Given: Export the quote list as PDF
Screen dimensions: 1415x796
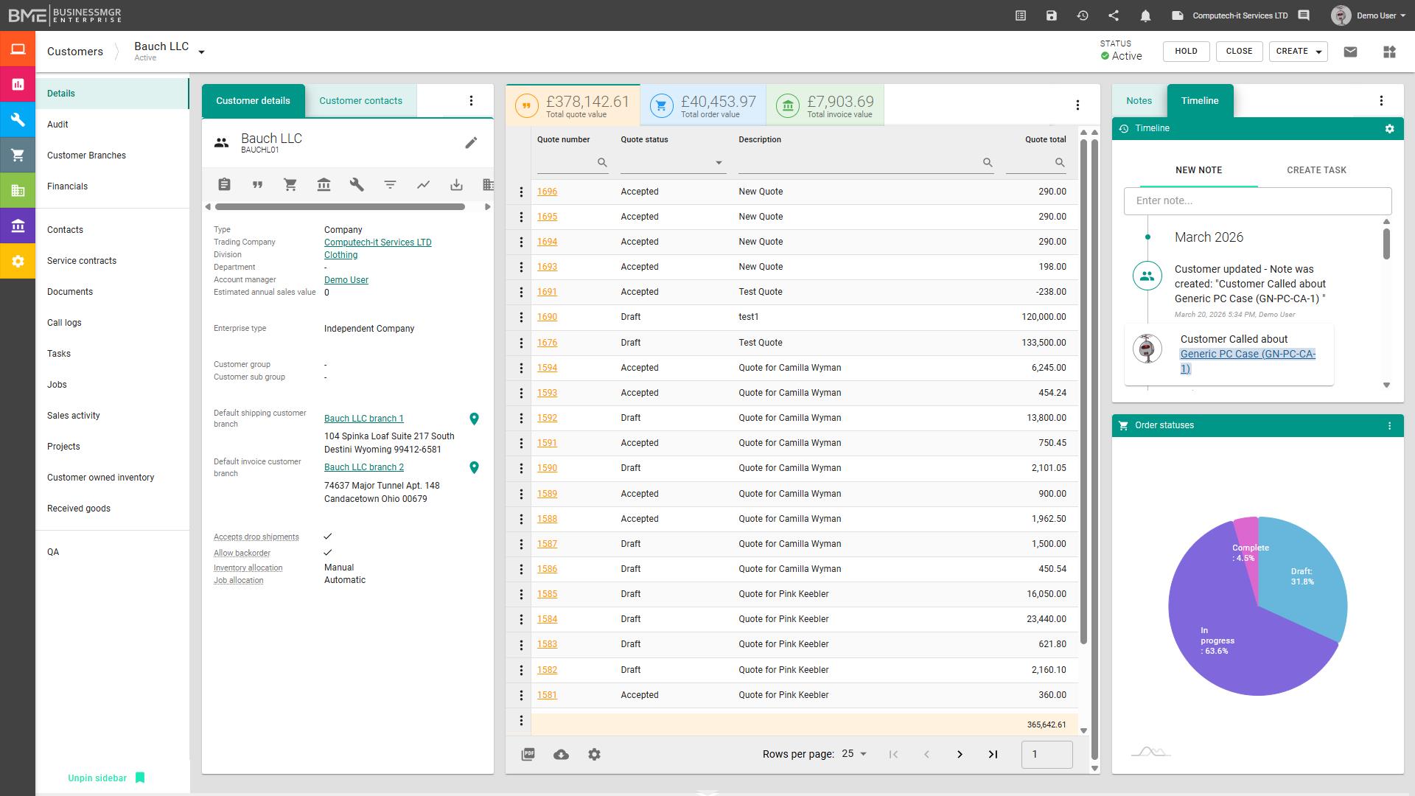Looking at the screenshot, I should 528,754.
